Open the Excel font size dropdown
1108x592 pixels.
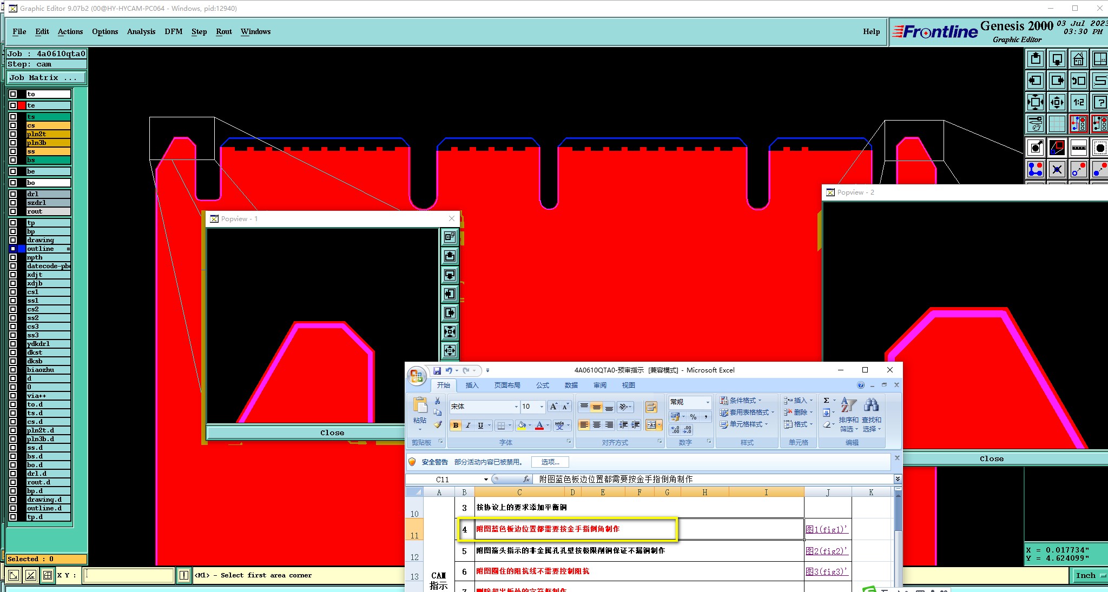coord(542,407)
